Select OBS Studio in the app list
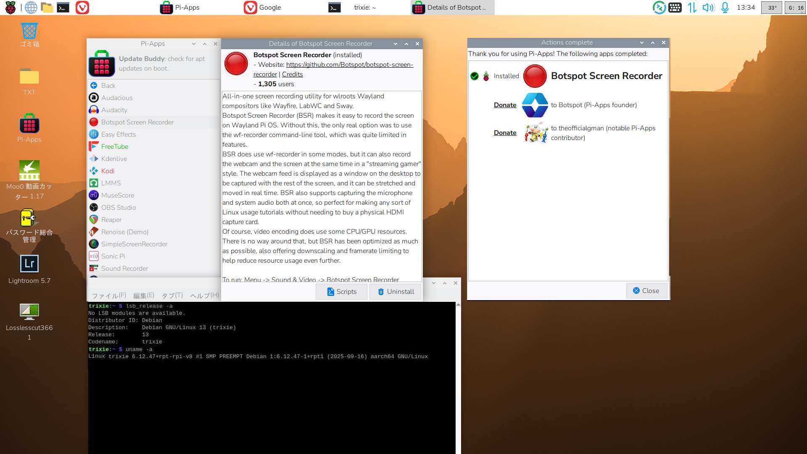807x454 pixels. pyautogui.click(x=118, y=208)
